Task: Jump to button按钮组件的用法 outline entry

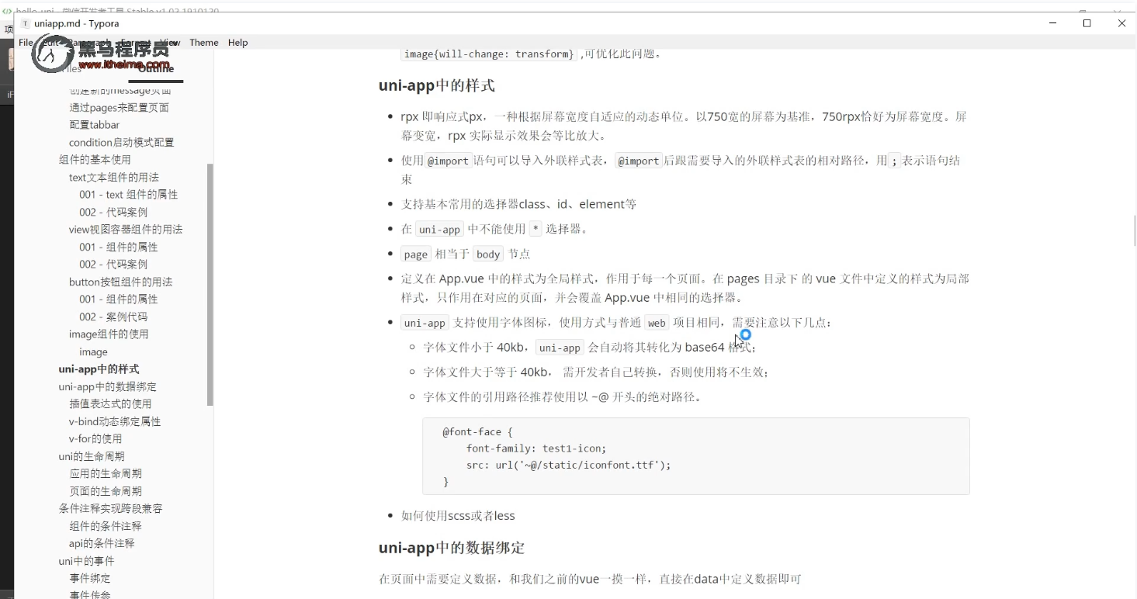Action: [120, 282]
